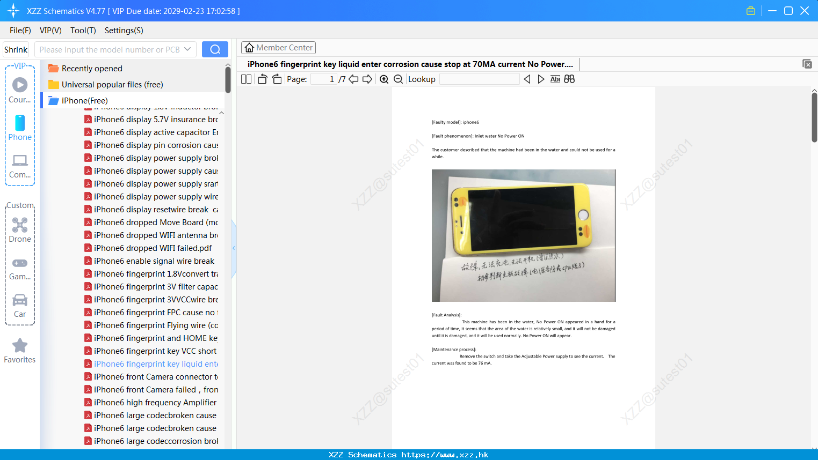
Task: Go to previous page arrow
Action: pyautogui.click(x=353, y=79)
